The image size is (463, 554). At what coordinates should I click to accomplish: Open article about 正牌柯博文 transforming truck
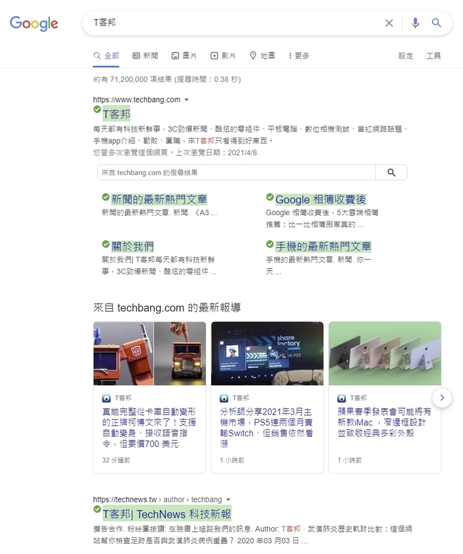tap(149, 427)
